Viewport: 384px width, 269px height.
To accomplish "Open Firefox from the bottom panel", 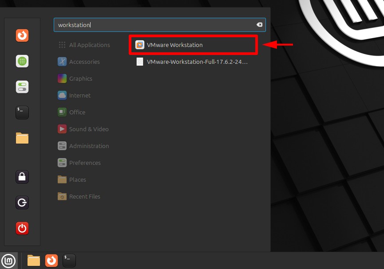I will pyautogui.click(x=51, y=261).
